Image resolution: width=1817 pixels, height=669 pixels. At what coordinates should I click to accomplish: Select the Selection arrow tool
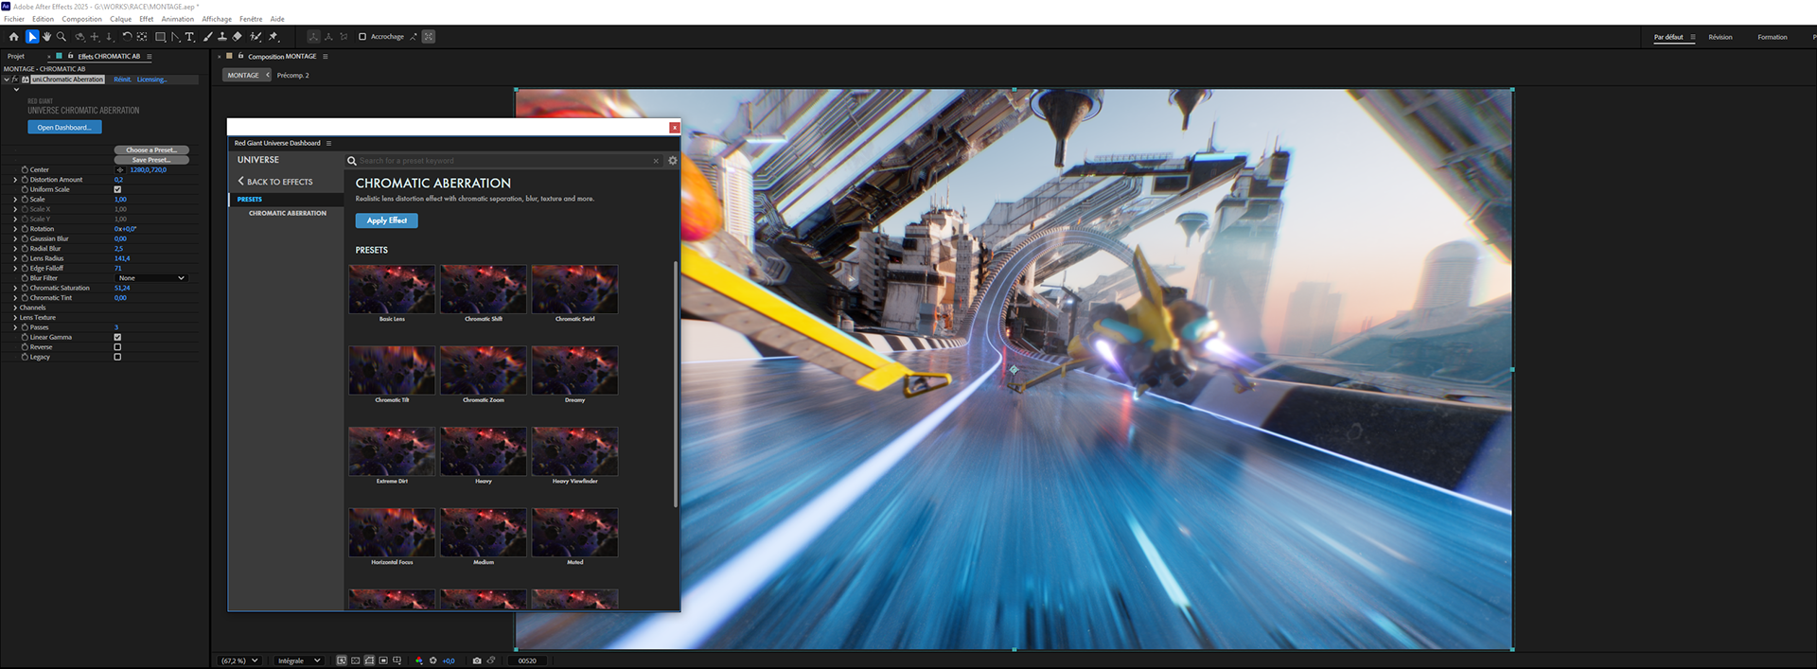click(x=32, y=37)
